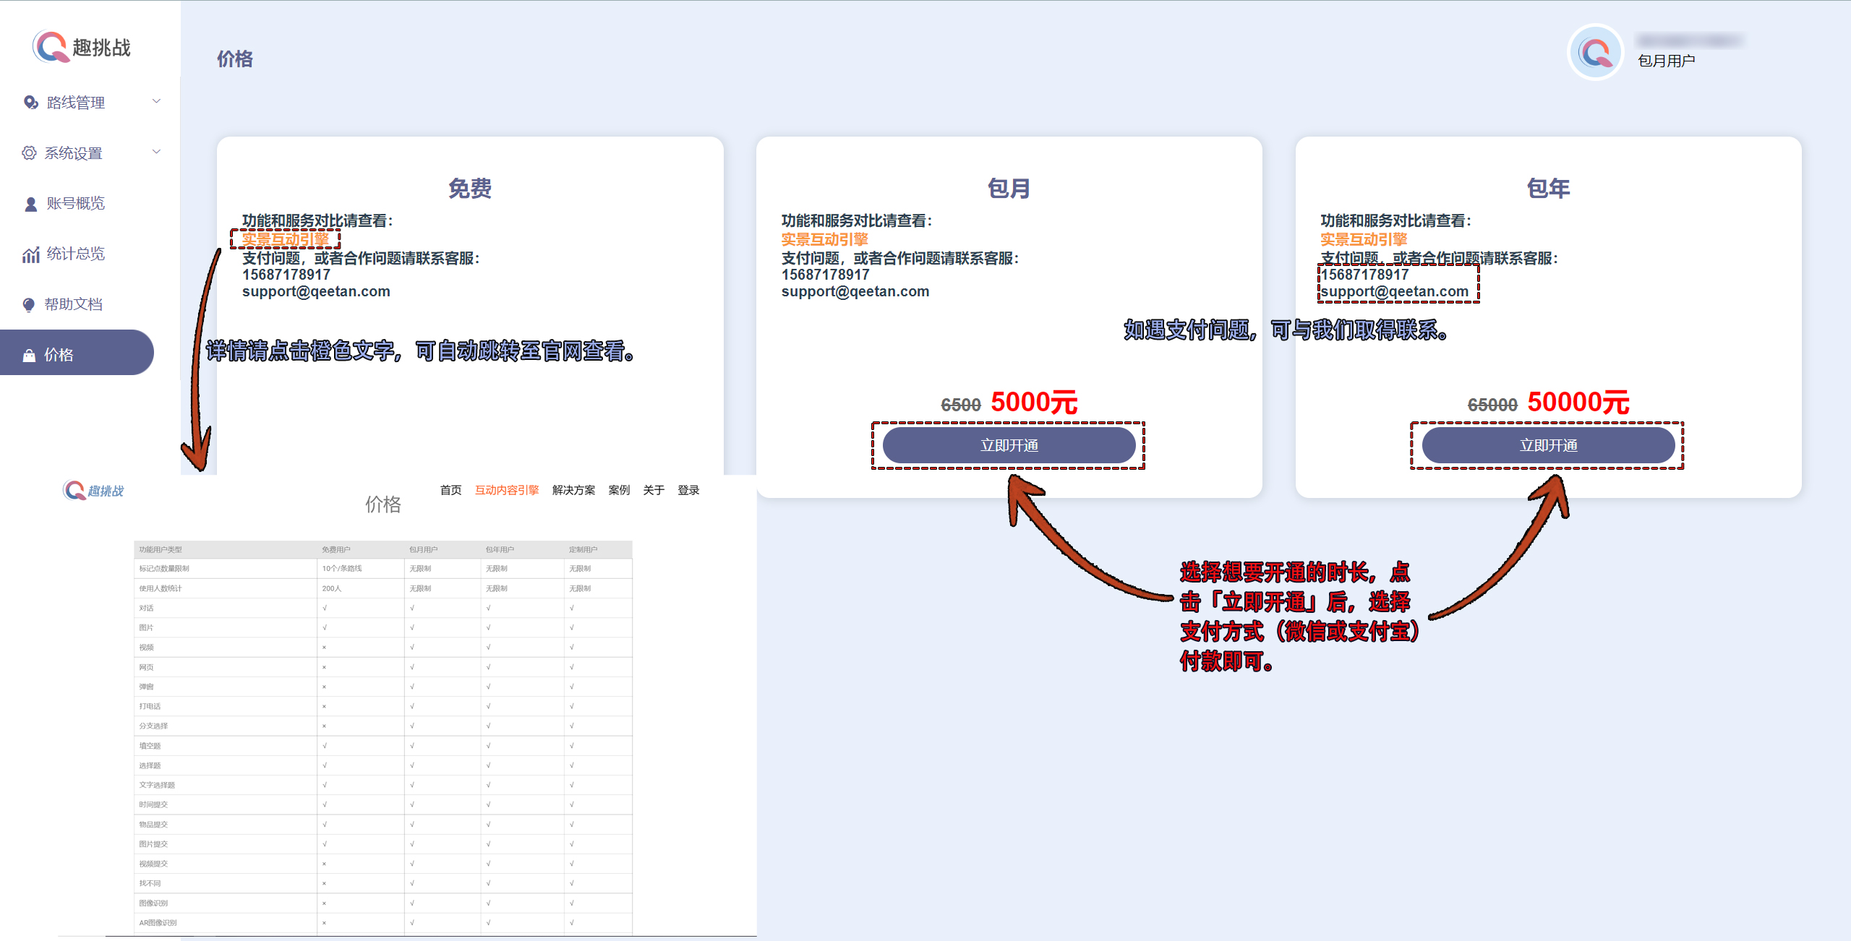
Task: Expand the 系统设置 chevron
Action: coord(156,152)
